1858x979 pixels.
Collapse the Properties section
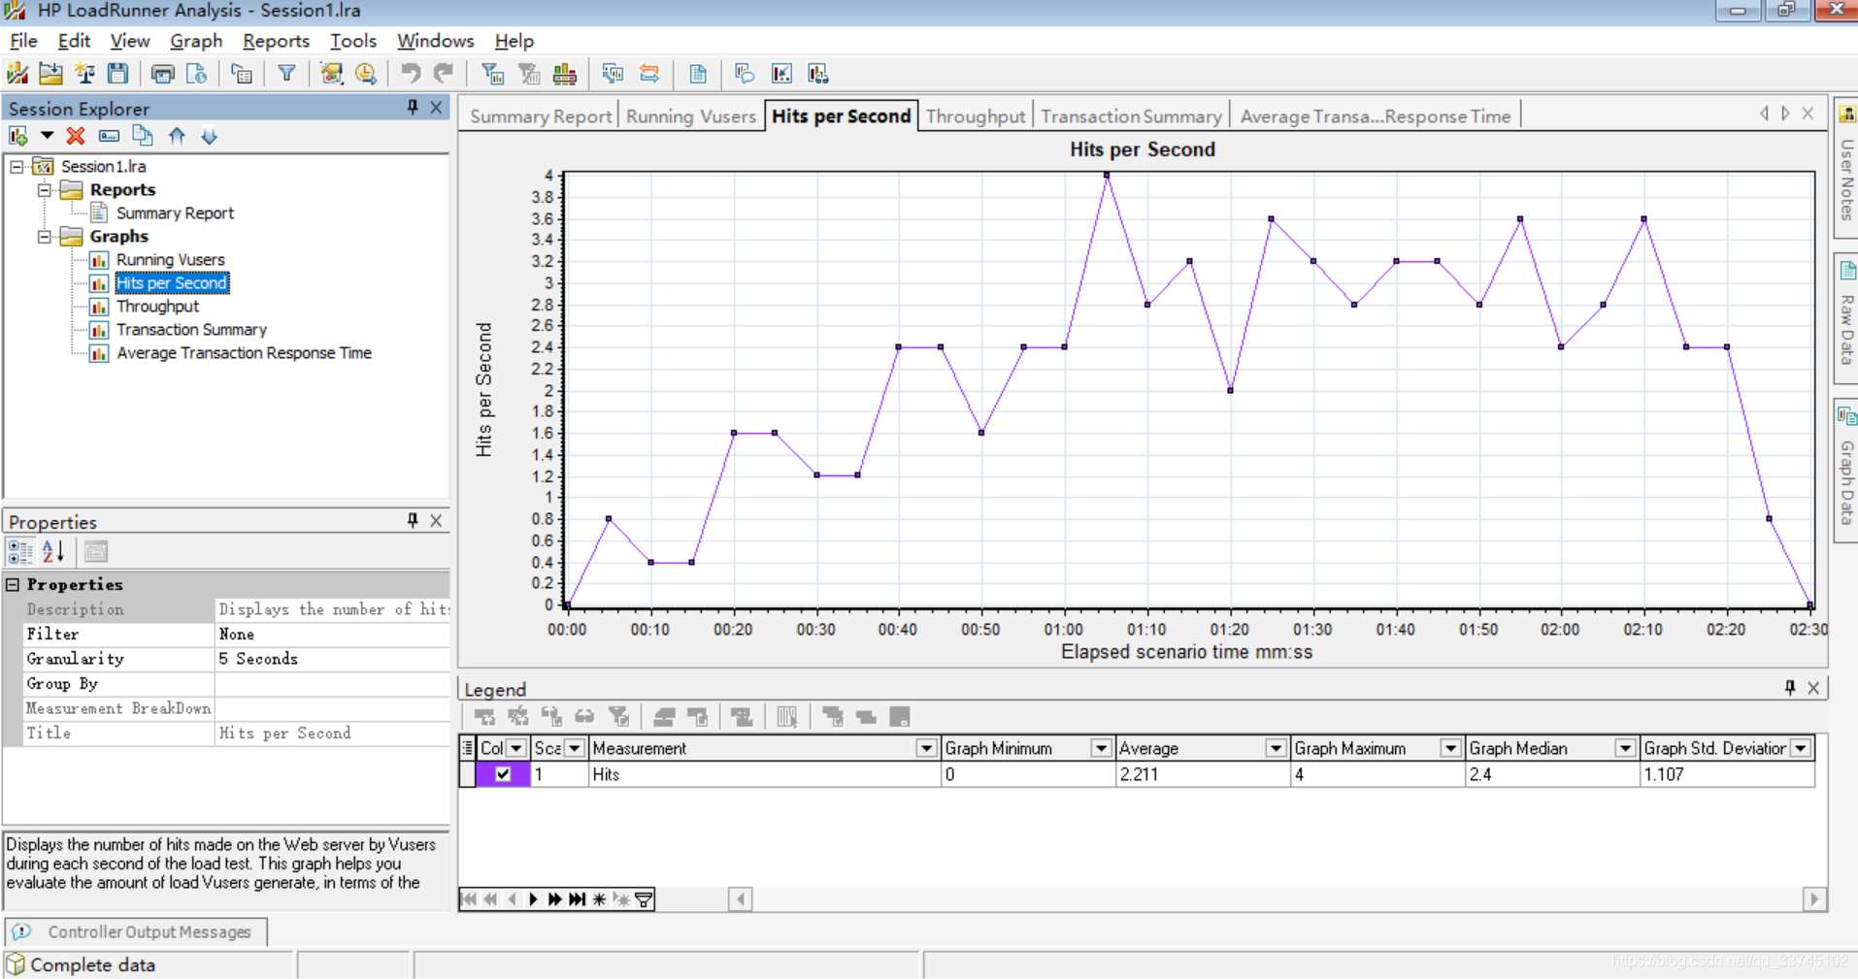[x=14, y=584]
